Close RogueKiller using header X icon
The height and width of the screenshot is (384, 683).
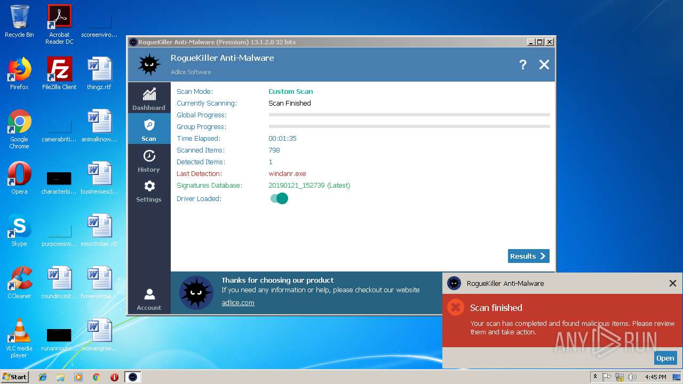(544, 65)
